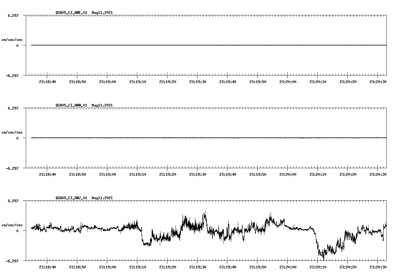Click the flat HNN waveform trace
This screenshot has width=408, height=278.
[x=180, y=138]
